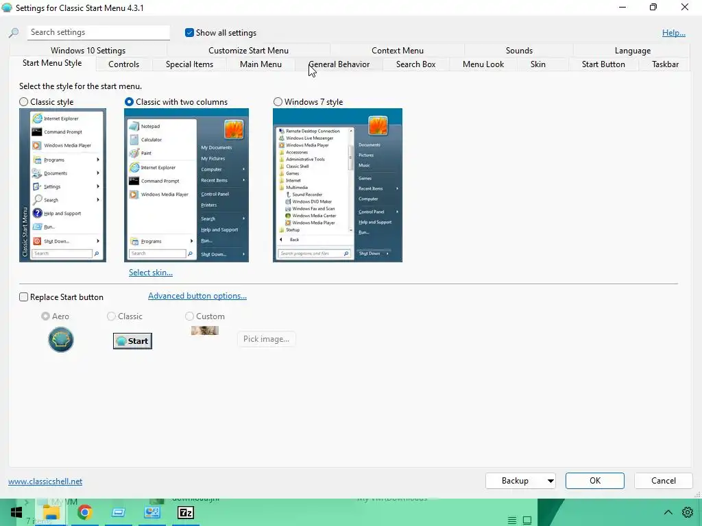Click the details view icon in Explorer window
Screen dimensions: 702x526
(x=512, y=521)
